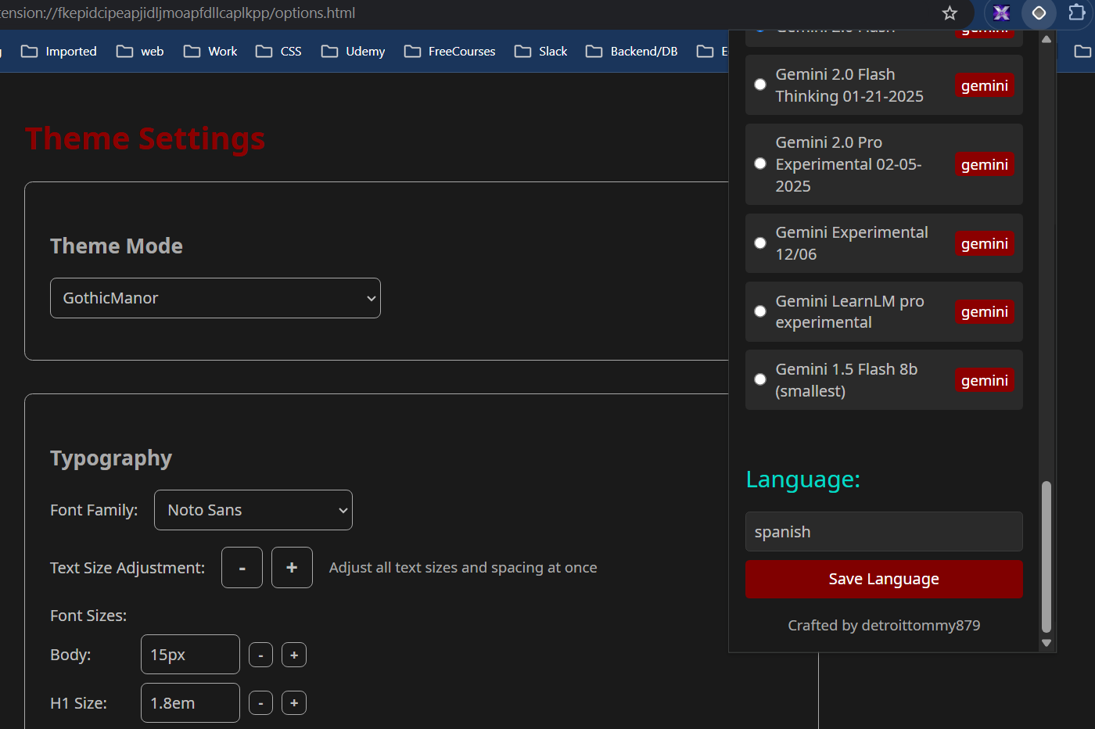This screenshot has width=1095, height=729.
Task: Open the Extensions puzzle piece menu
Action: [1077, 13]
